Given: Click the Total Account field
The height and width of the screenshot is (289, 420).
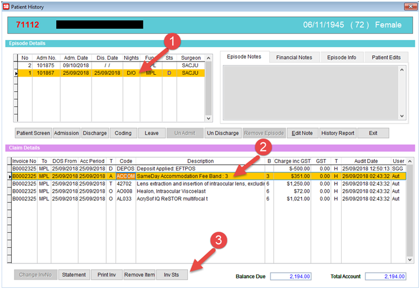Looking at the screenshot, I should [x=385, y=276].
